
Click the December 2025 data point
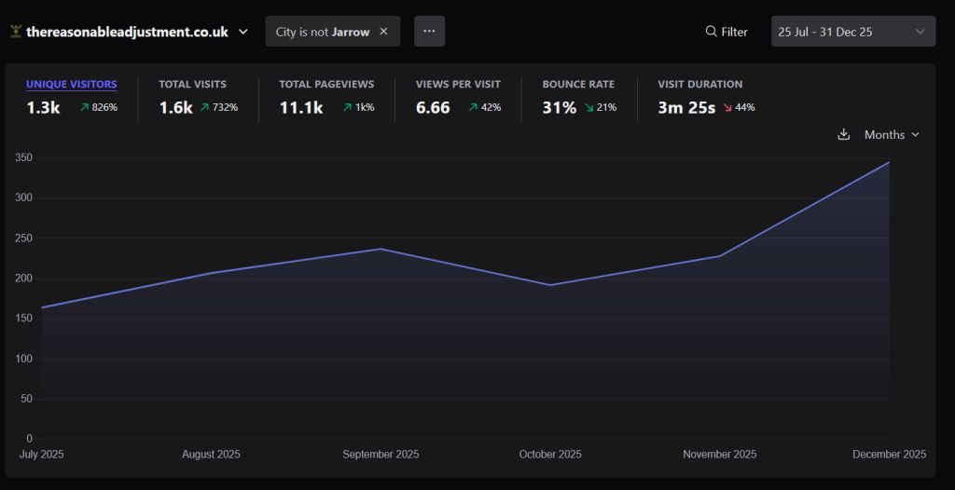(889, 162)
